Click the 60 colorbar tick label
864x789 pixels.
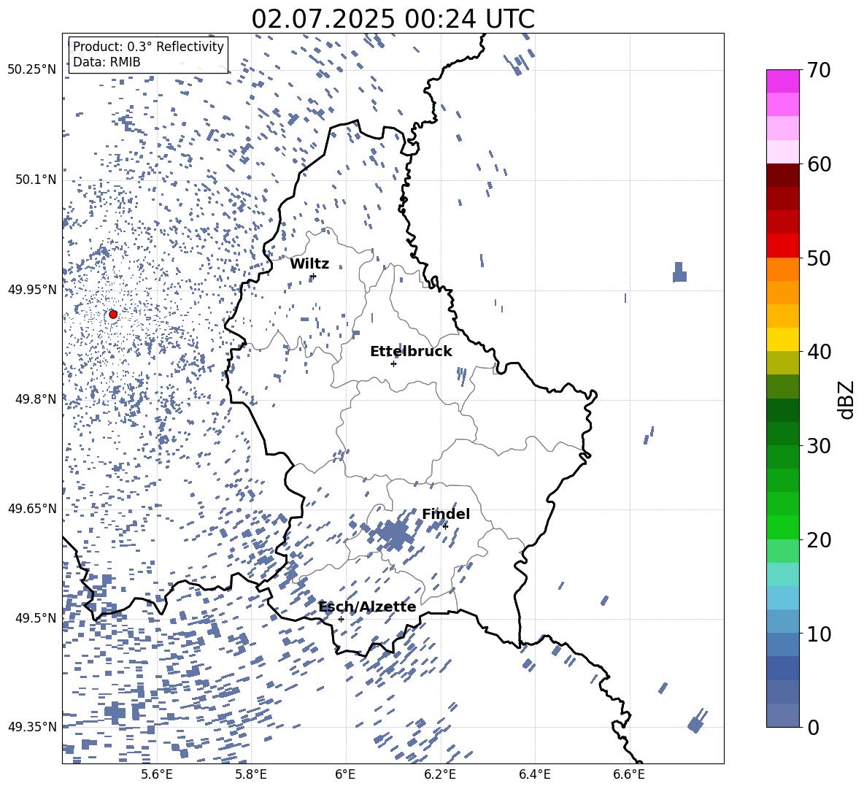pyautogui.click(x=818, y=164)
